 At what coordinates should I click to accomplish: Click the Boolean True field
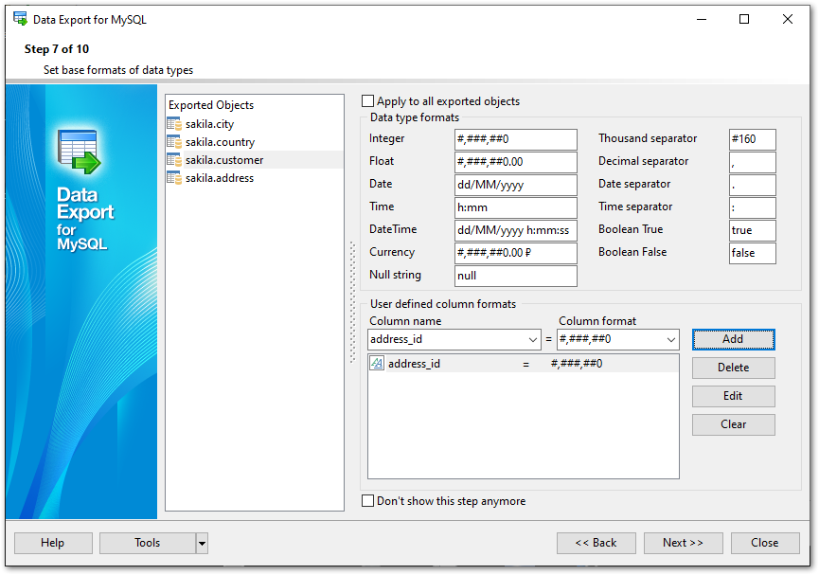[x=752, y=230]
